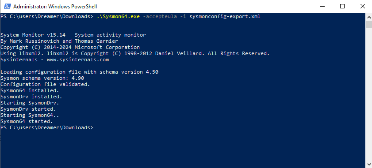The image size is (372, 168).
Task: Maximize the PowerShell window
Action: (x=342, y=6)
